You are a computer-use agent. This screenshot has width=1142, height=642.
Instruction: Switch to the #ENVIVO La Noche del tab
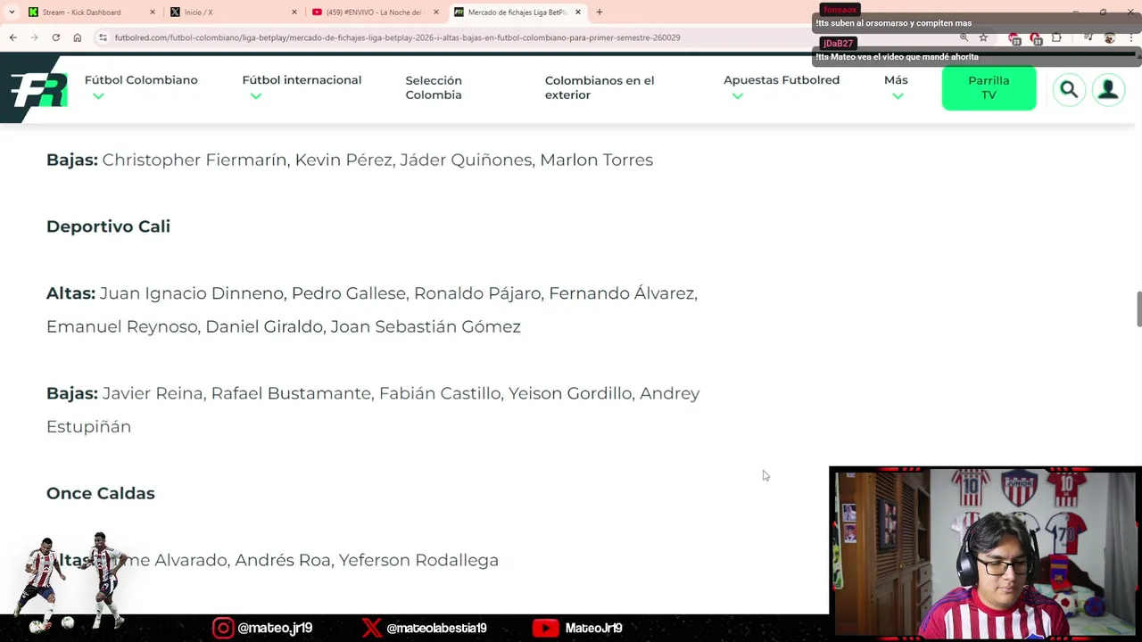(375, 12)
